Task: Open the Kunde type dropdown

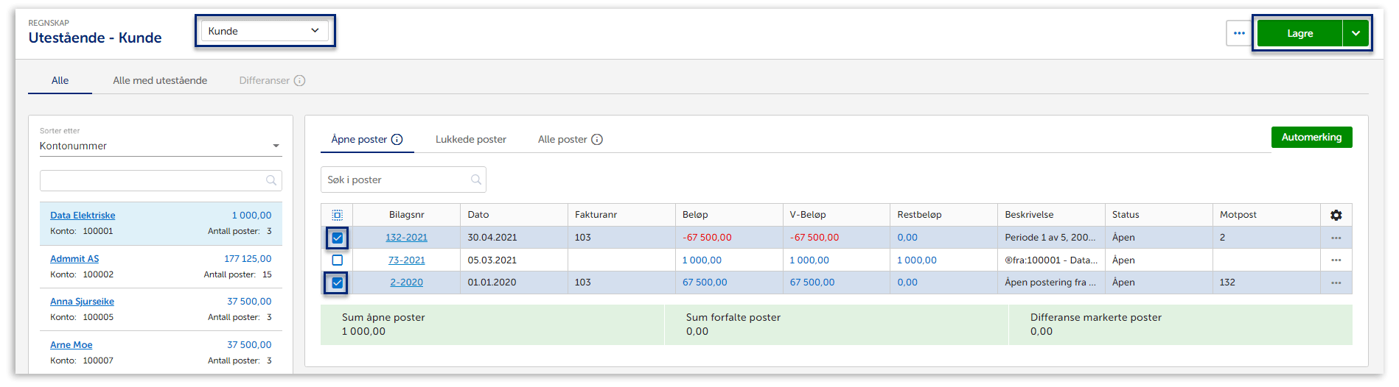Action: [x=264, y=31]
